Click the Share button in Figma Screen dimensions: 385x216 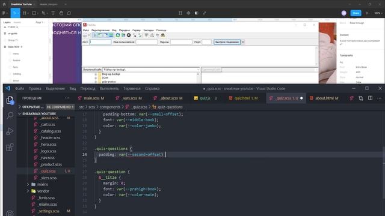[356, 13]
